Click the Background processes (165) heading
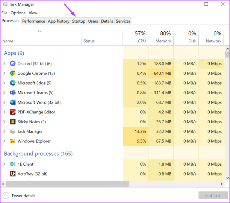Screen dimensions: 230x203 (38, 153)
